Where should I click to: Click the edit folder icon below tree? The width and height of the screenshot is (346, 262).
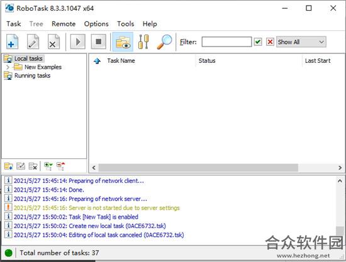click(x=21, y=166)
